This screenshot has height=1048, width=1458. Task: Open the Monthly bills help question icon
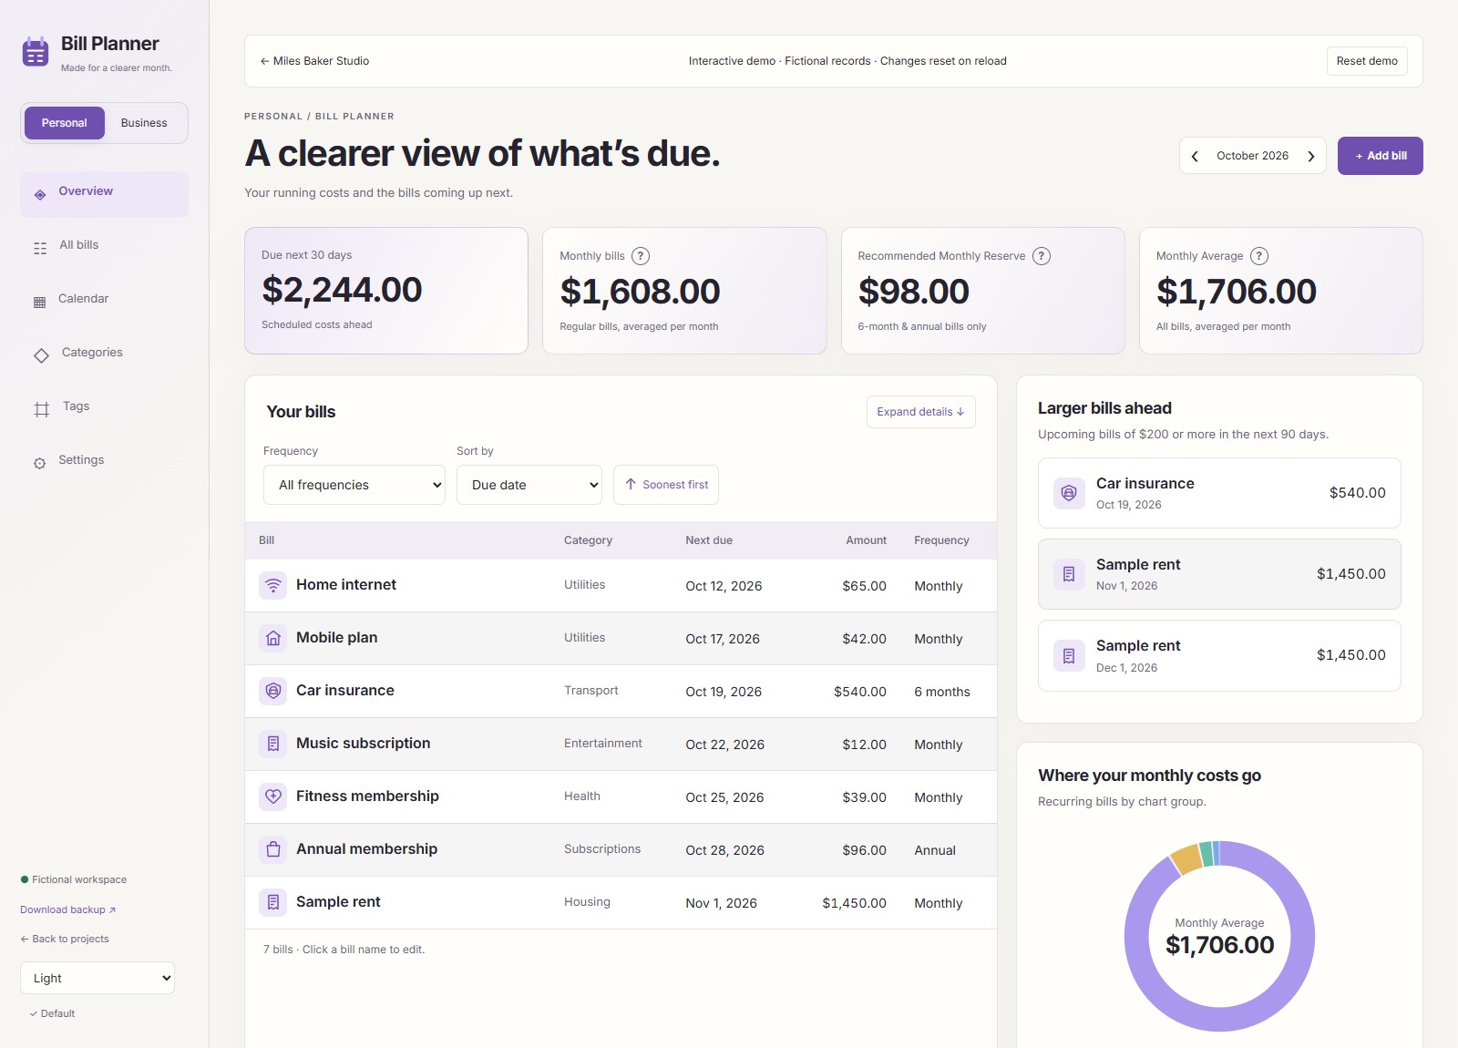click(x=641, y=256)
